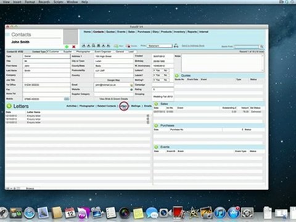Set Labels? to No

tap(165, 75)
